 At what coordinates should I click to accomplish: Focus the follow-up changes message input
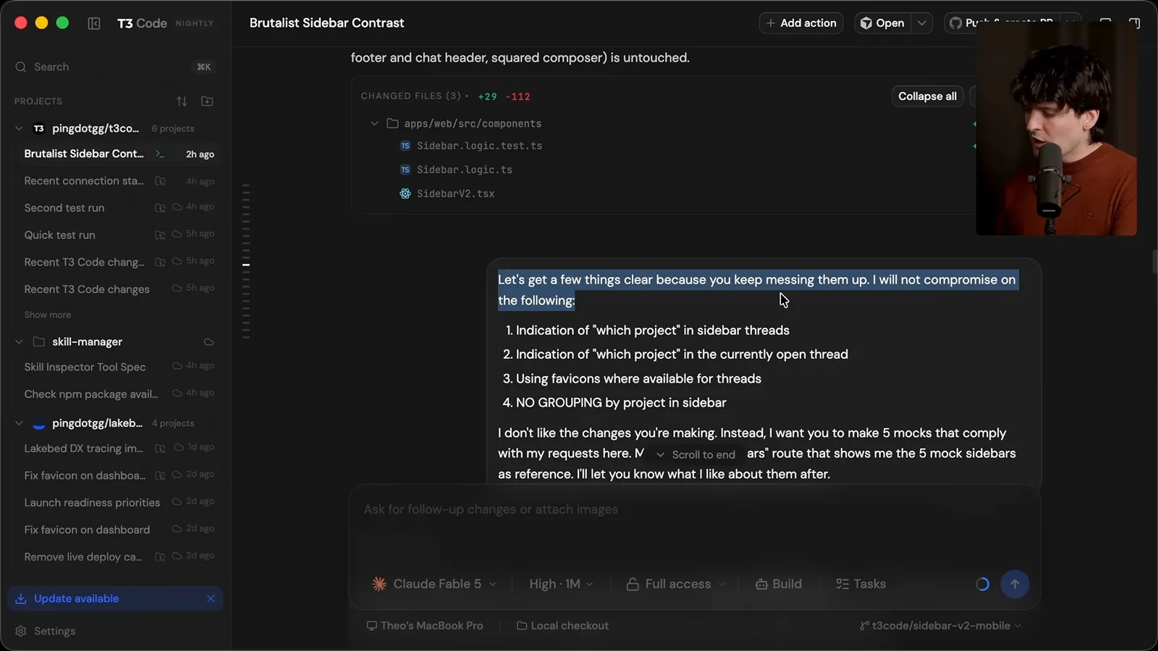[695, 509]
